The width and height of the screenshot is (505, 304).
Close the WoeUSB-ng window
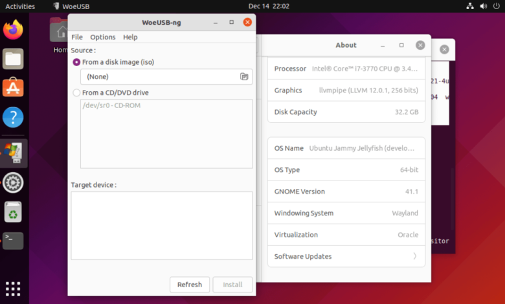click(x=247, y=22)
